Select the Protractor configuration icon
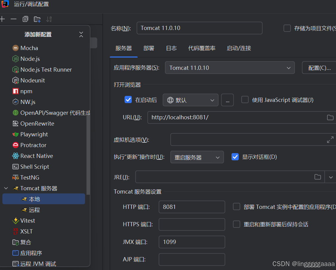This screenshot has height=270, width=336. click(16, 145)
